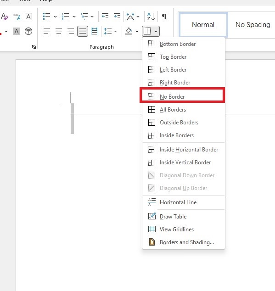Select Inside Borders menu entry
Image resolution: width=275 pixels, height=291 pixels.
[x=184, y=135]
